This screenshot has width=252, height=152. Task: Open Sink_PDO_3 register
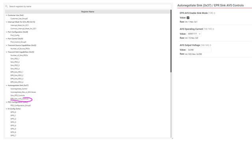(15, 66)
